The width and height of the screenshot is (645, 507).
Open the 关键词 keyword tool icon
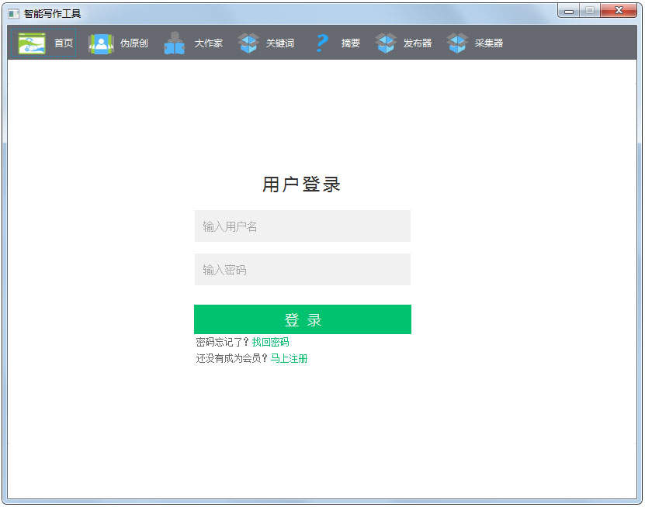click(x=248, y=43)
